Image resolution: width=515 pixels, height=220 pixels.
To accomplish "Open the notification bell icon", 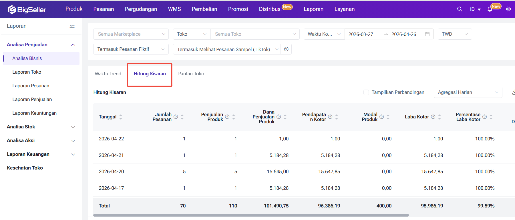I will coord(490,9).
